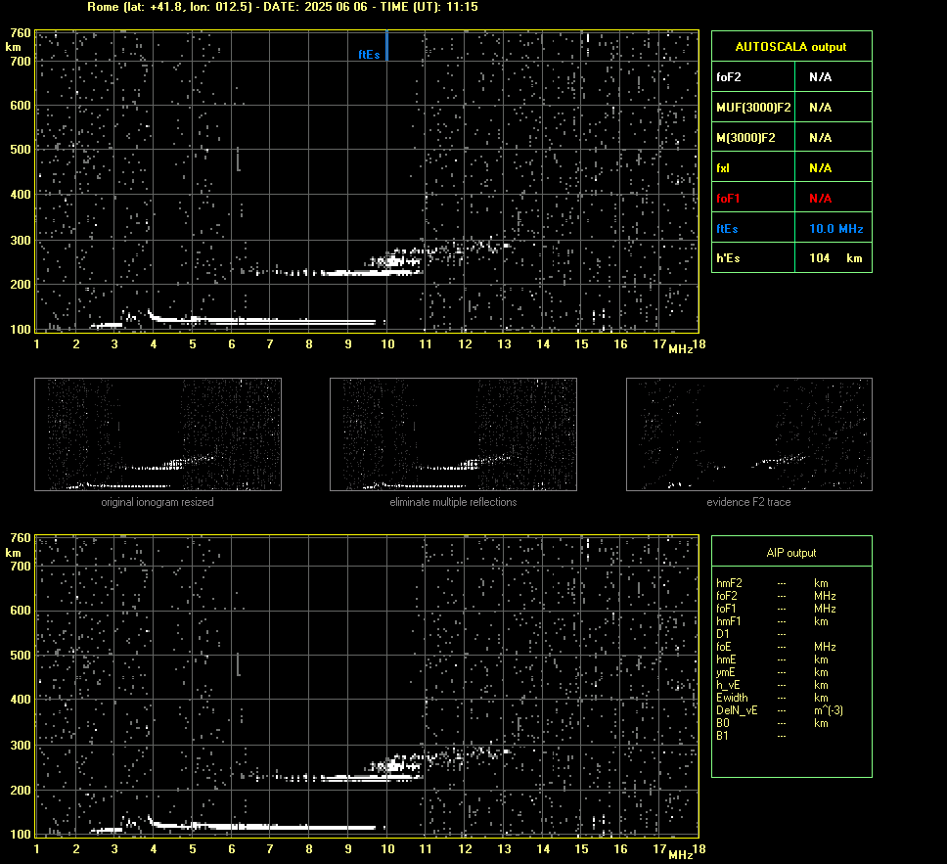Select the MUF(3000)F2 row label
Viewport: 947px width, 864px height.
click(753, 108)
